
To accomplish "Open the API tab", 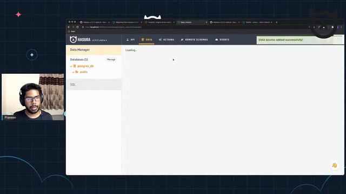I will point(130,39).
